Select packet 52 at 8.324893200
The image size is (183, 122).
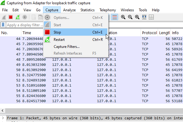[x=91, y=80]
